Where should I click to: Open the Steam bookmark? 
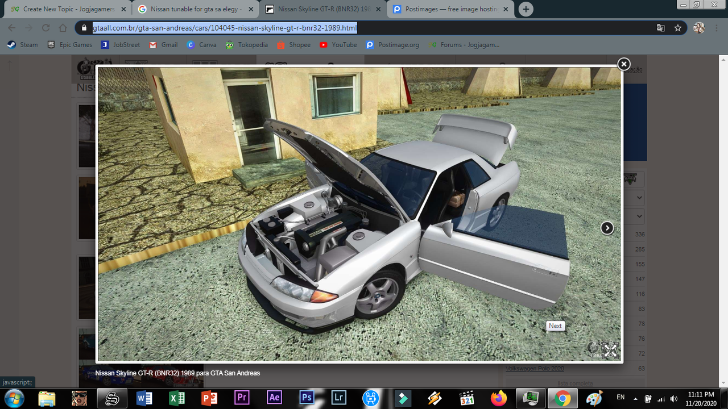click(x=23, y=44)
